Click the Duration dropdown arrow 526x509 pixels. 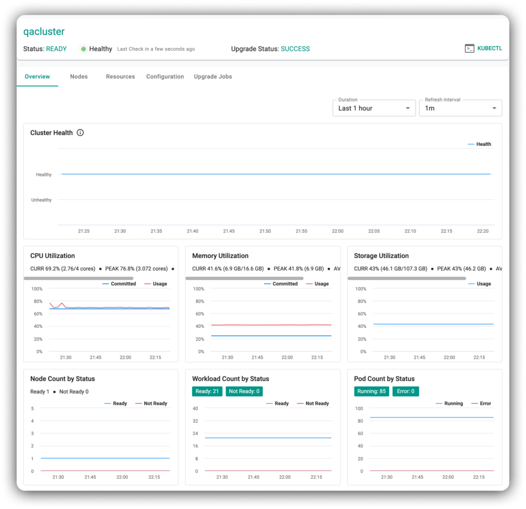408,108
